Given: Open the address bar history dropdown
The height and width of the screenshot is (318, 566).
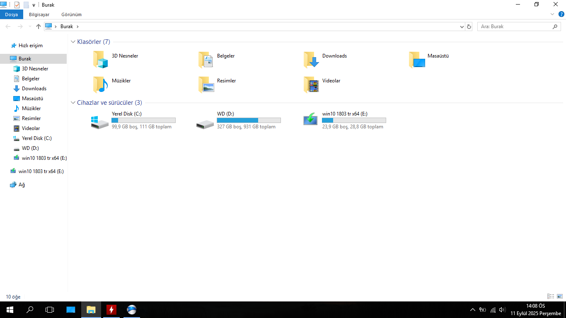Looking at the screenshot, I should [462, 26].
